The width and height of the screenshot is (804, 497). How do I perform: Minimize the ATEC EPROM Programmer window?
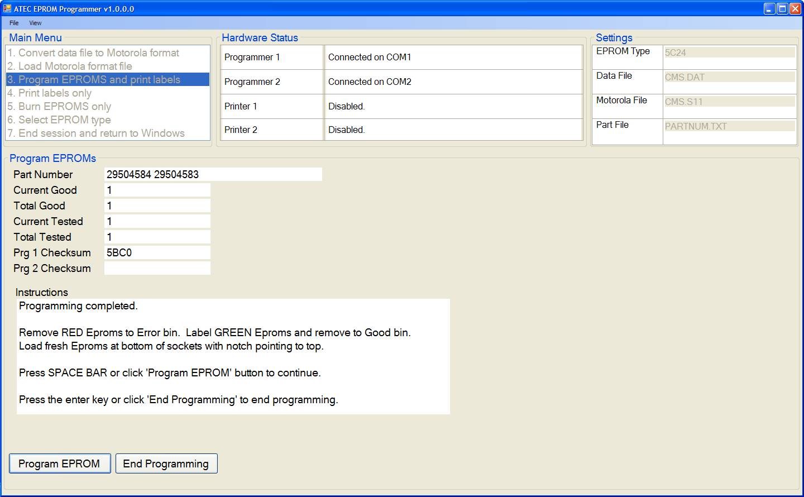point(769,8)
